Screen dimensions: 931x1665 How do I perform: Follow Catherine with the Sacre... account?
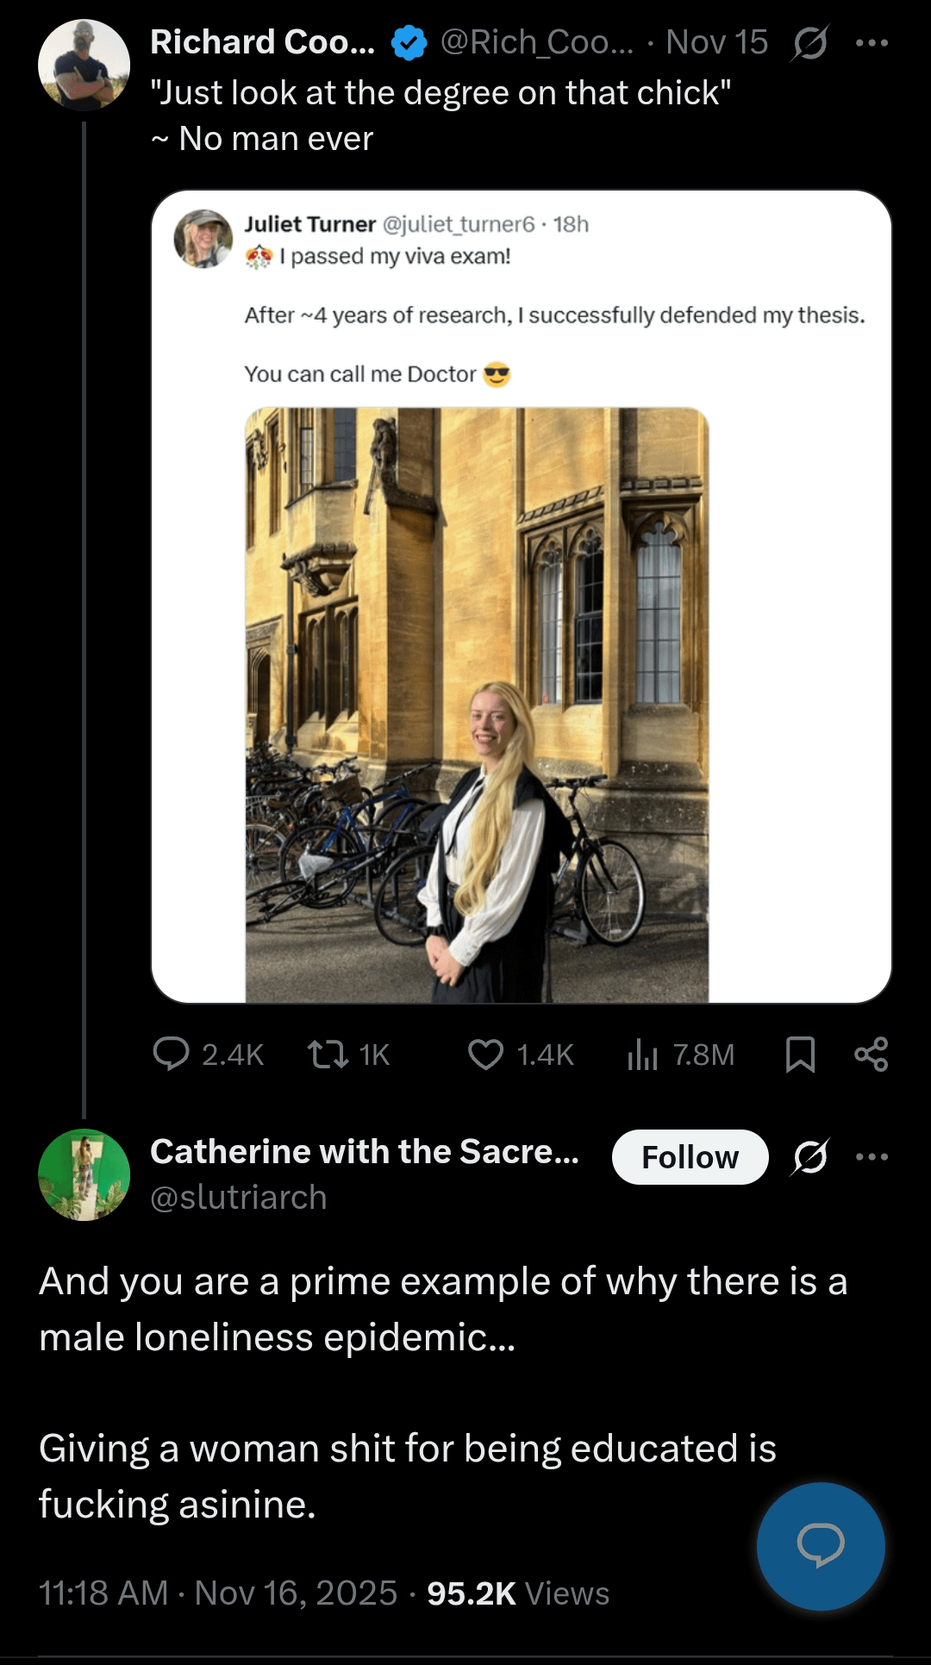(x=690, y=1156)
